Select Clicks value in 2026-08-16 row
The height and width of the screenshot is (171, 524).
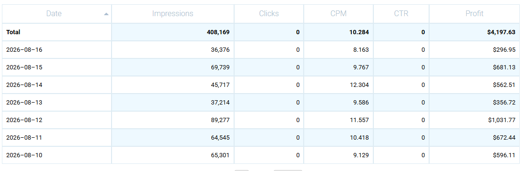(x=298, y=50)
